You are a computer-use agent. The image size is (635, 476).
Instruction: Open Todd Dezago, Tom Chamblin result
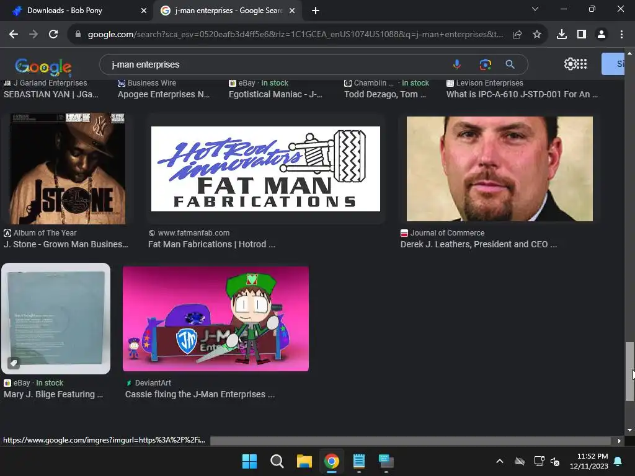point(385,94)
